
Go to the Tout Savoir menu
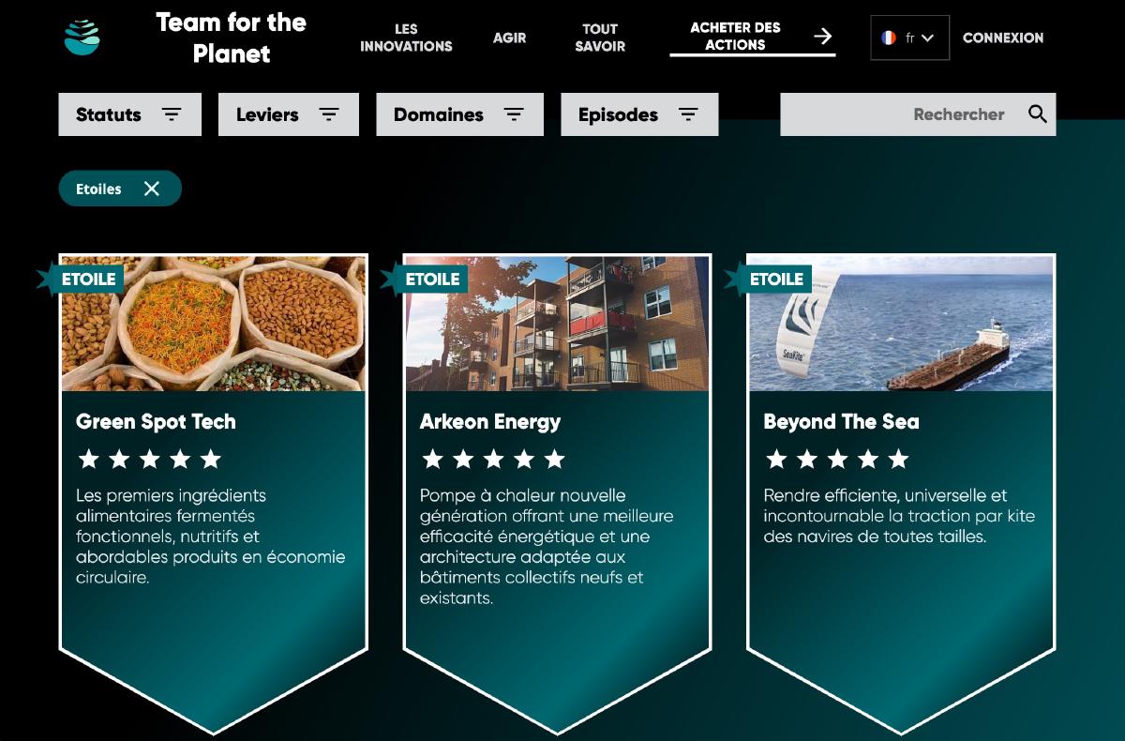coord(600,38)
